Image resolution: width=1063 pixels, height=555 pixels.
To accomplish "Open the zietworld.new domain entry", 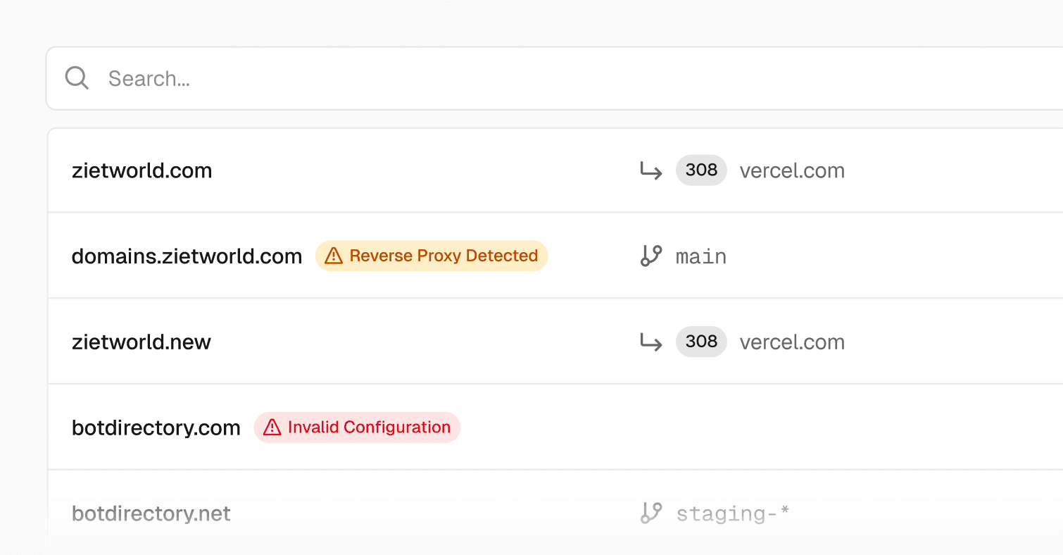I will pos(141,342).
